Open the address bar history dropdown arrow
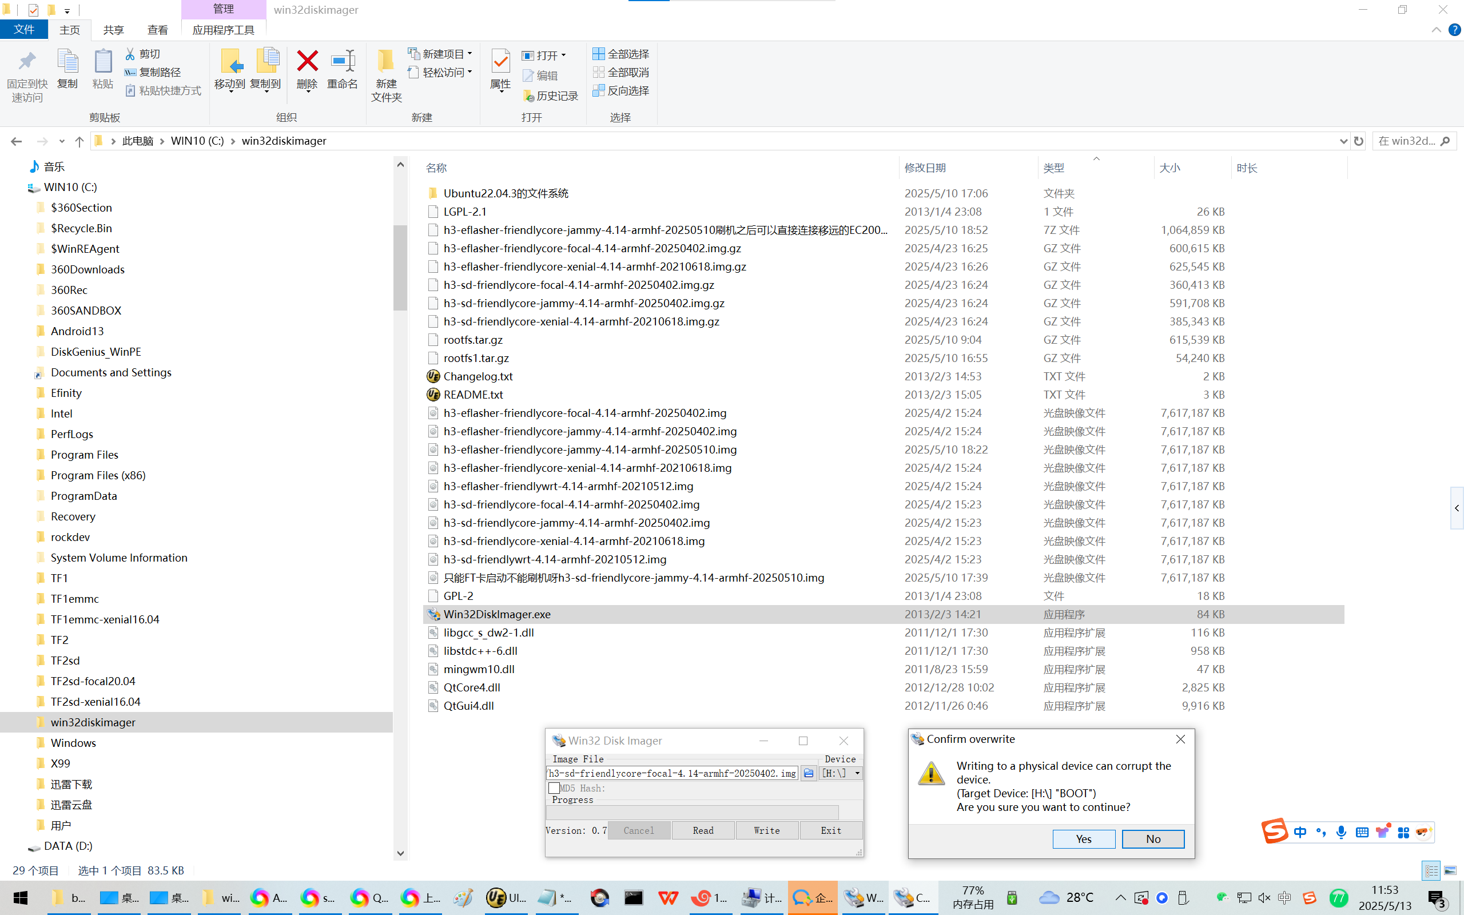 1343,141
